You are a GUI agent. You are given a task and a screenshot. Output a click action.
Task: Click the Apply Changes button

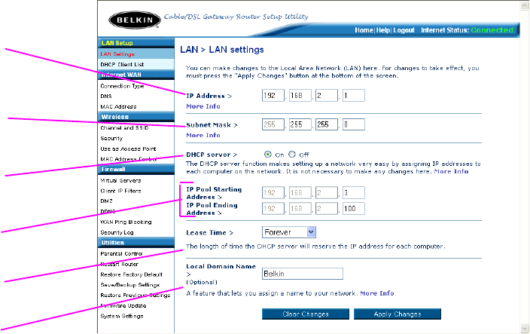[397, 314]
